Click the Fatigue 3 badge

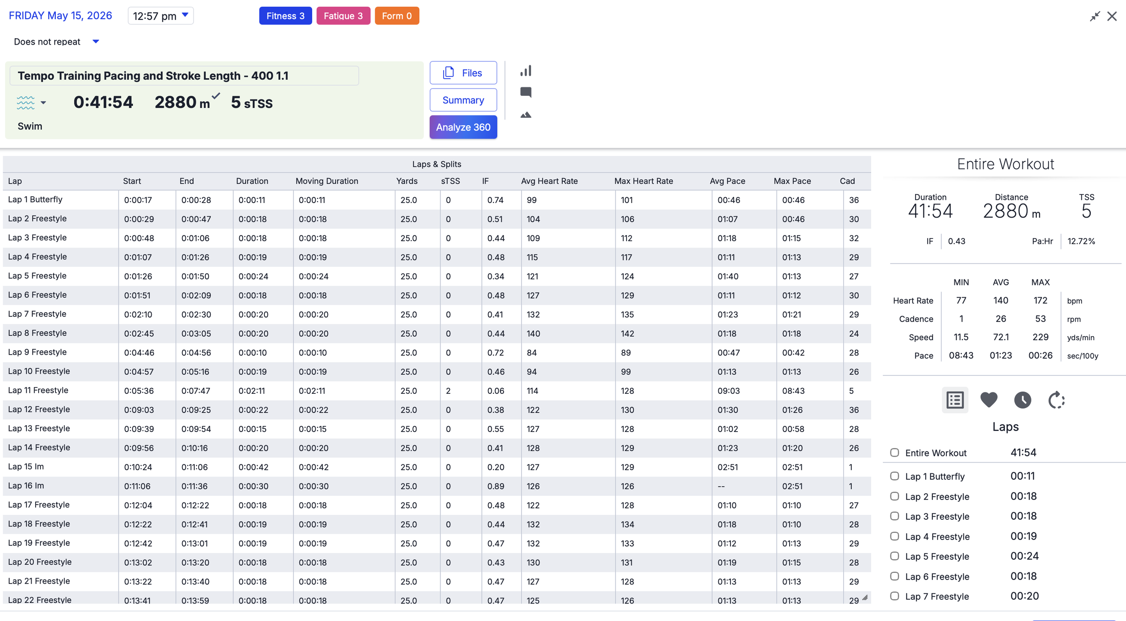343,16
